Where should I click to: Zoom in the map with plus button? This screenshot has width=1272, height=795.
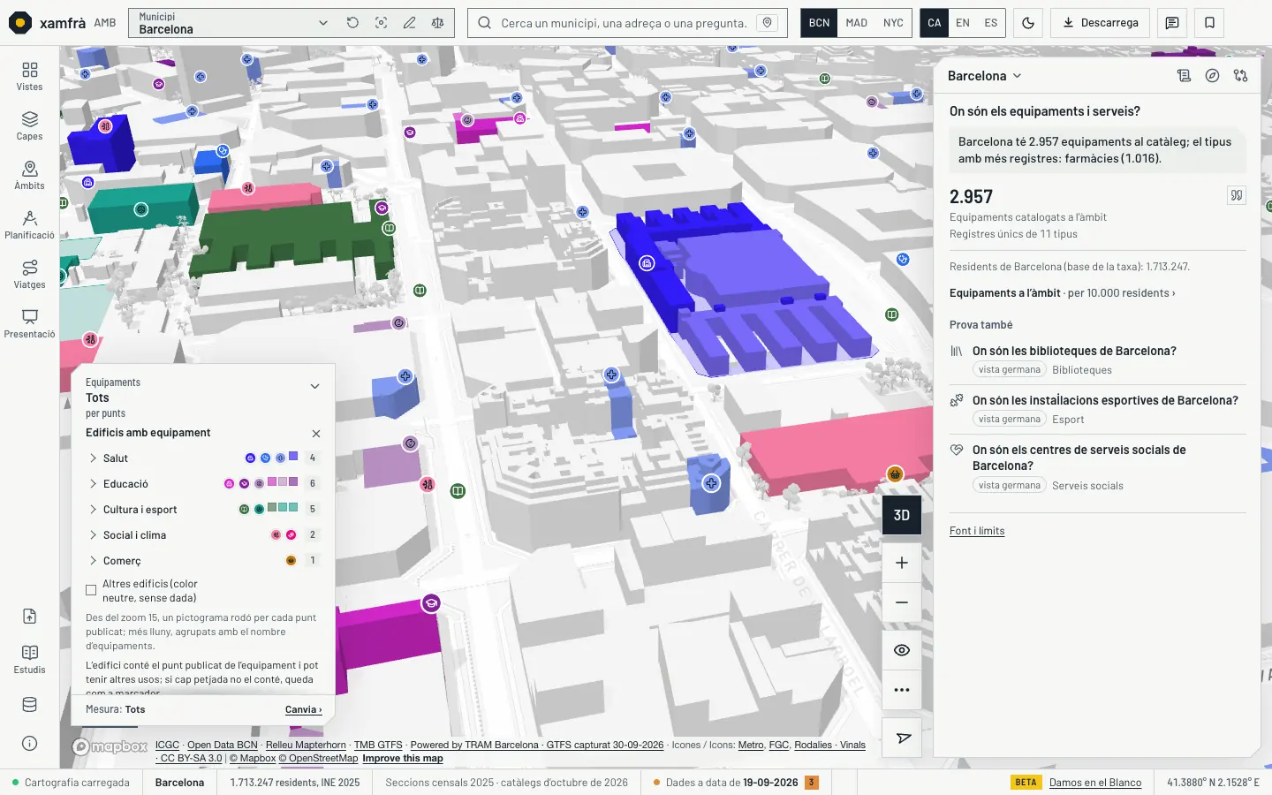click(902, 563)
